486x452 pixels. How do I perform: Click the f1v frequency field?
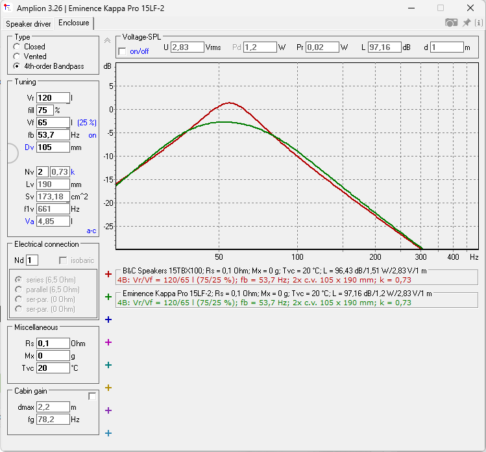(53, 208)
